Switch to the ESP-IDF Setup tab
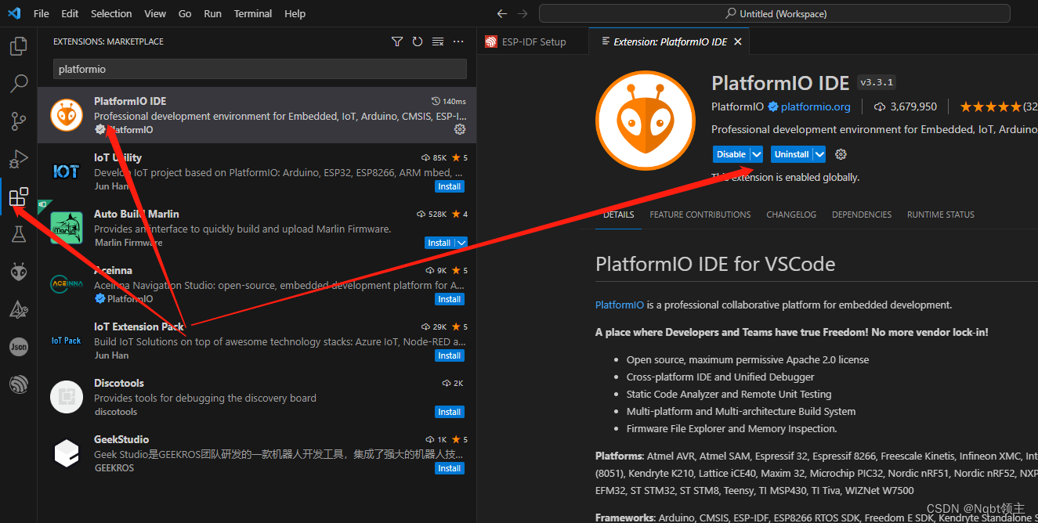Image resolution: width=1038 pixels, height=523 pixels. 533,41
